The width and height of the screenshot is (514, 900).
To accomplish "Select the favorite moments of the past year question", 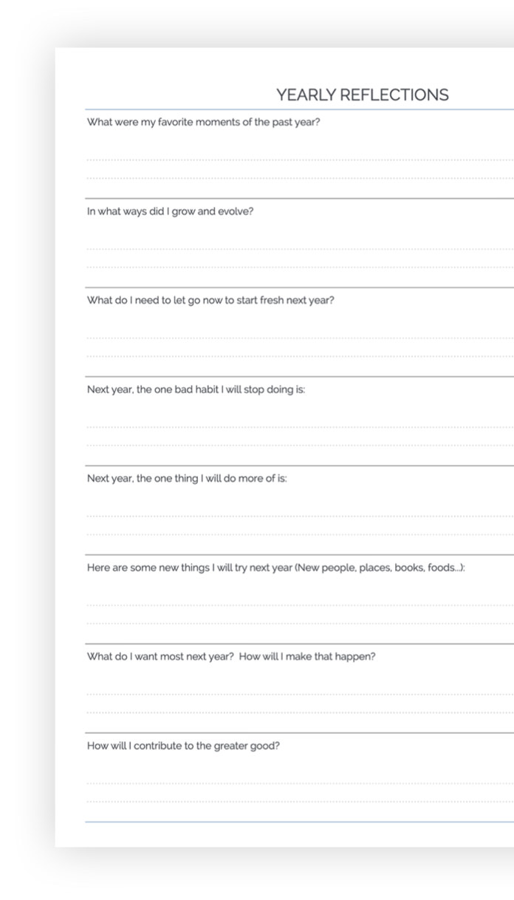I will (204, 122).
